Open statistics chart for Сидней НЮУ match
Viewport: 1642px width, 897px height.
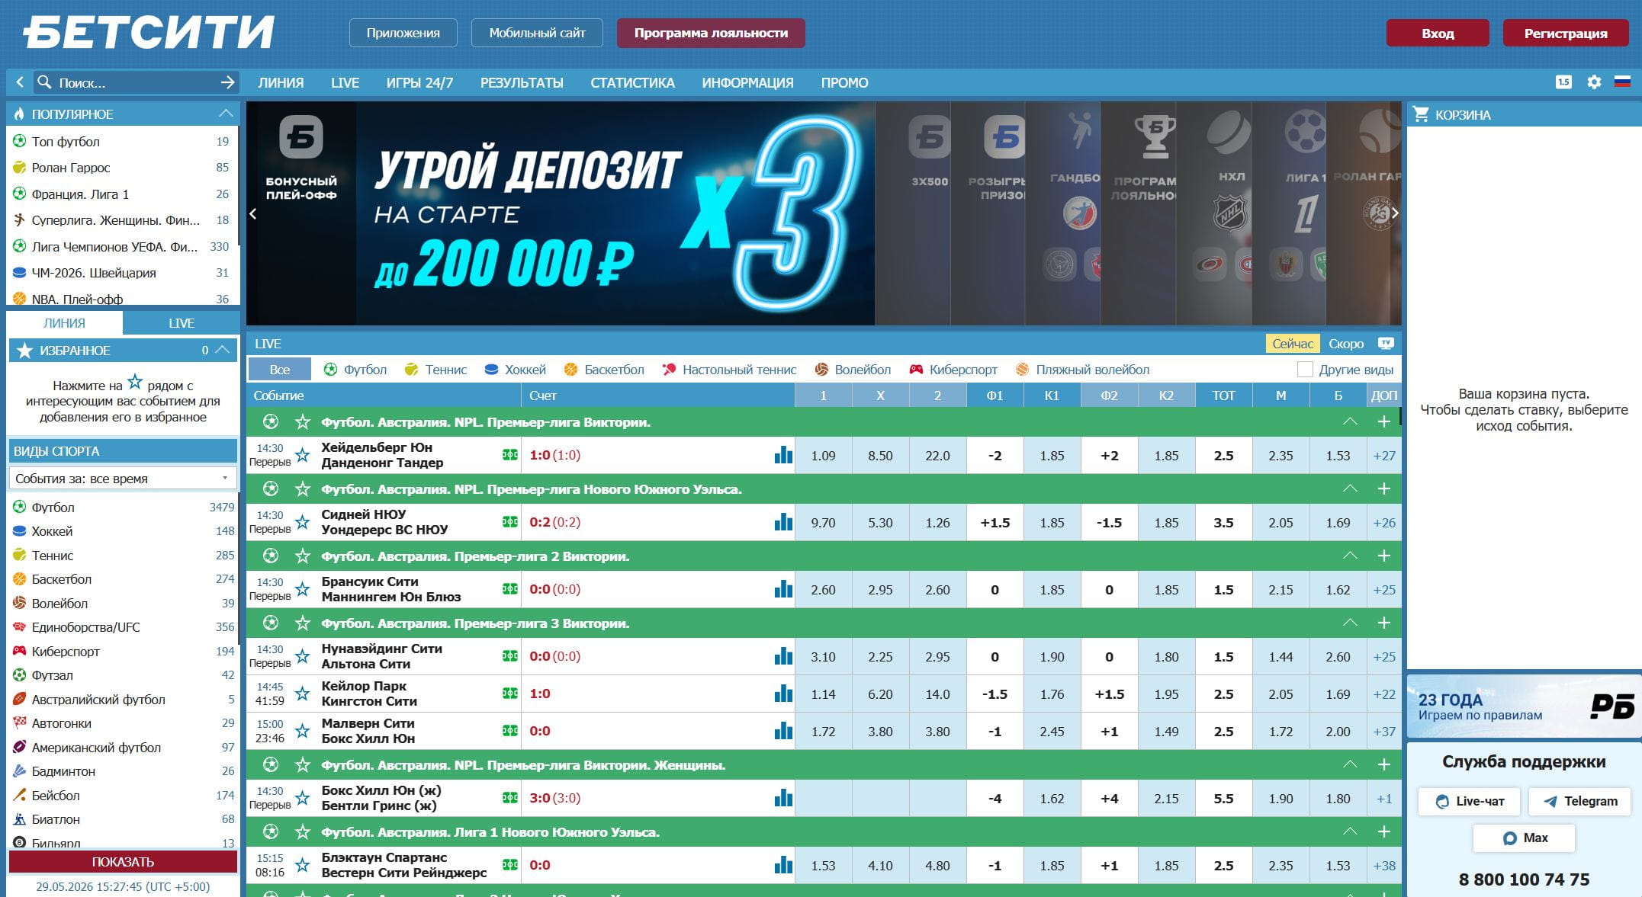click(783, 522)
